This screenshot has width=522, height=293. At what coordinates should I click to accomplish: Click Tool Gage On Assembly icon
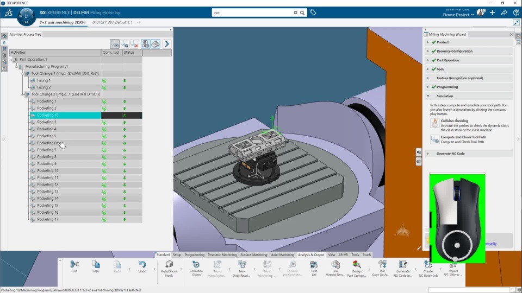(382, 264)
